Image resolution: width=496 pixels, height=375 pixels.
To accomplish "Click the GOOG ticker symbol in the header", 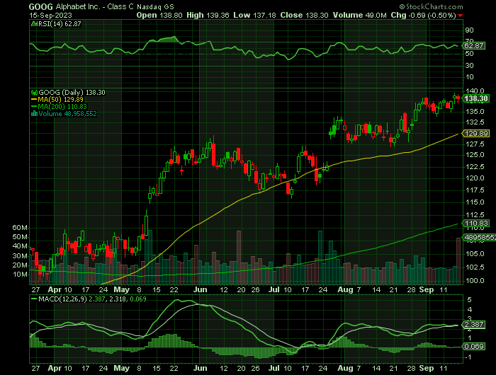I will coord(41,6).
